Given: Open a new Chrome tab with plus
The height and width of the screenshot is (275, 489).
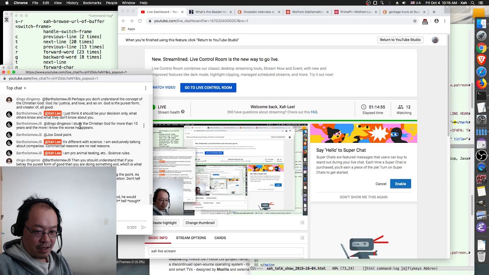Looking at the screenshot, I should coord(434,12).
